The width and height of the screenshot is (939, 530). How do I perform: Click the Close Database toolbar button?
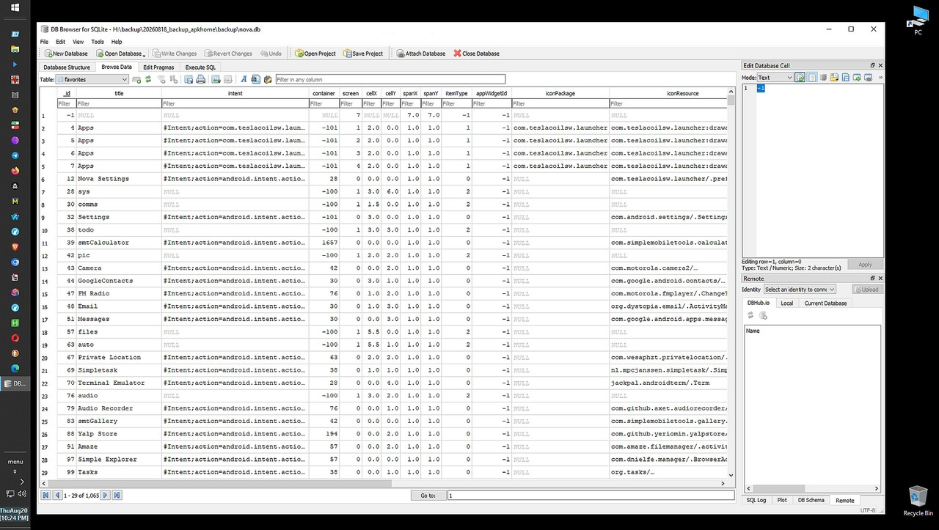pyautogui.click(x=477, y=54)
